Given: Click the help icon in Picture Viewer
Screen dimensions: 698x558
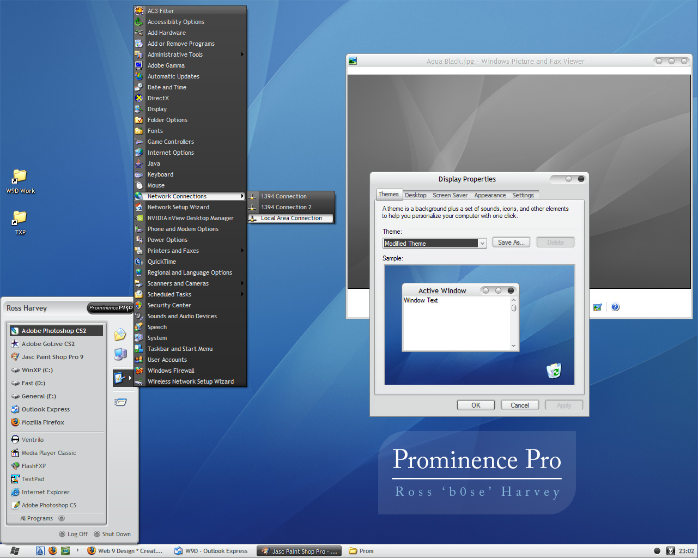Looking at the screenshot, I should click(615, 307).
